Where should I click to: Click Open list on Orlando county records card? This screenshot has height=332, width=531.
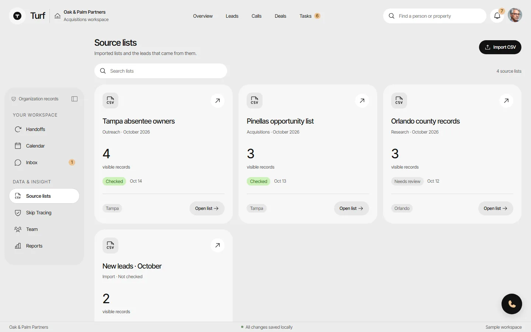[x=496, y=208]
